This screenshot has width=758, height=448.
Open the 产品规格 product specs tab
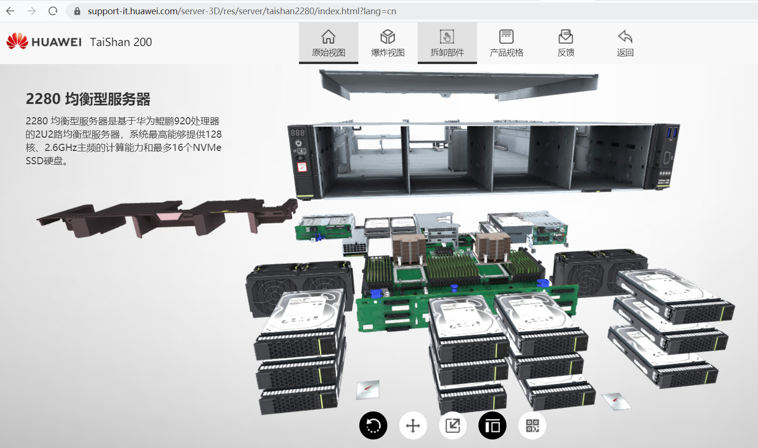click(506, 43)
